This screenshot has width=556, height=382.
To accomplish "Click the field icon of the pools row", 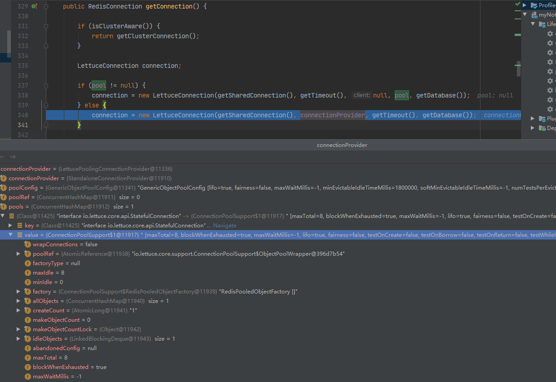I will coord(4,207).
